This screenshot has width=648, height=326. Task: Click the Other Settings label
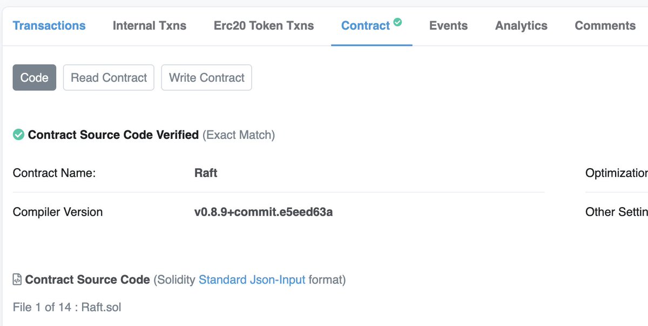tap(616, 212)
